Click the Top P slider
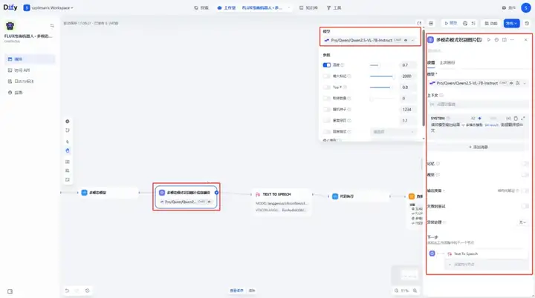This screenshot has width=535, height=298. tap(382, 87)
